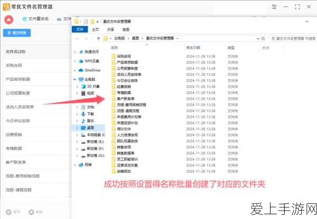Screen dimensions: 317x219
Task: Select 产品库存数据 row in the 星优 file list
Action: click(x=37, y=79)
